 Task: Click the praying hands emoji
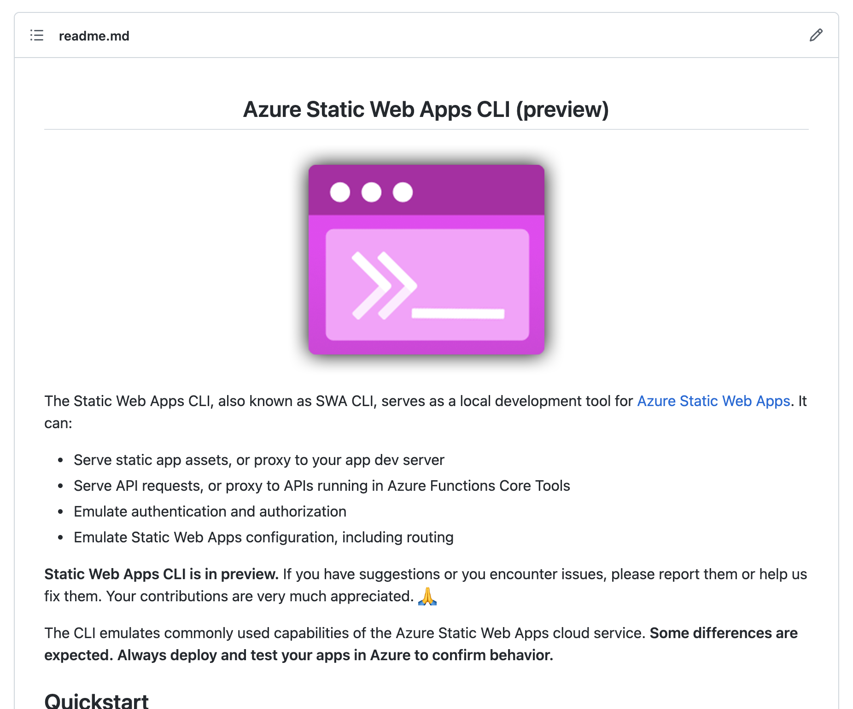tap(427, 596)
